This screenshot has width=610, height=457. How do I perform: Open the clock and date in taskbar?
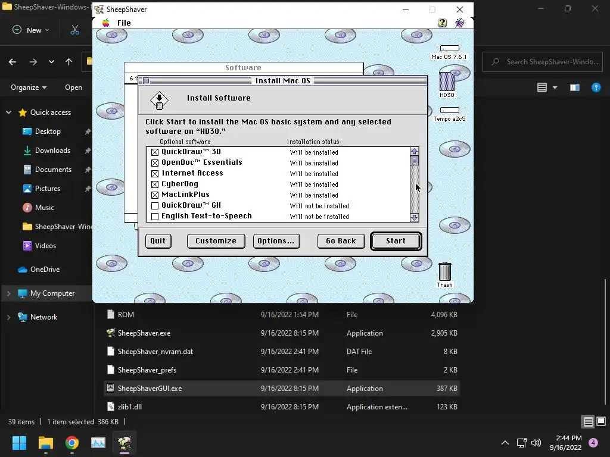point(566,443)
